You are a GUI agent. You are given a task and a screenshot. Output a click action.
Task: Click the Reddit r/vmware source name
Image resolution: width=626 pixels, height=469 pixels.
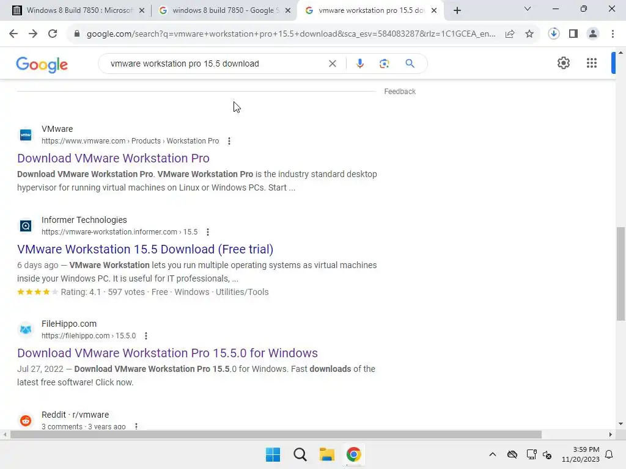click(x=75, y=415)
